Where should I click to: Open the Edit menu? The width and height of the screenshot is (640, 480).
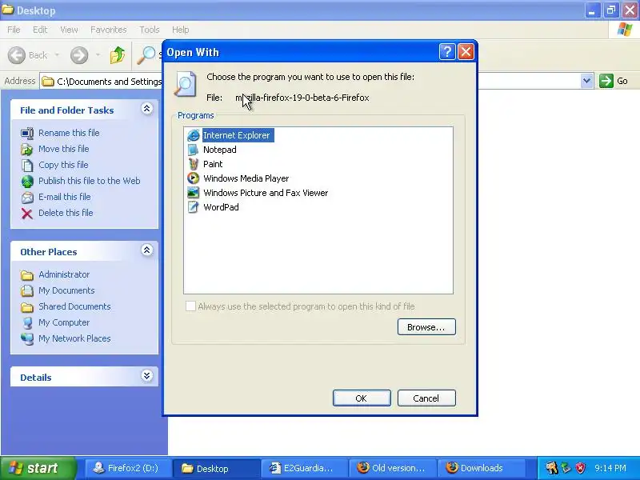[x=40, y=30]
